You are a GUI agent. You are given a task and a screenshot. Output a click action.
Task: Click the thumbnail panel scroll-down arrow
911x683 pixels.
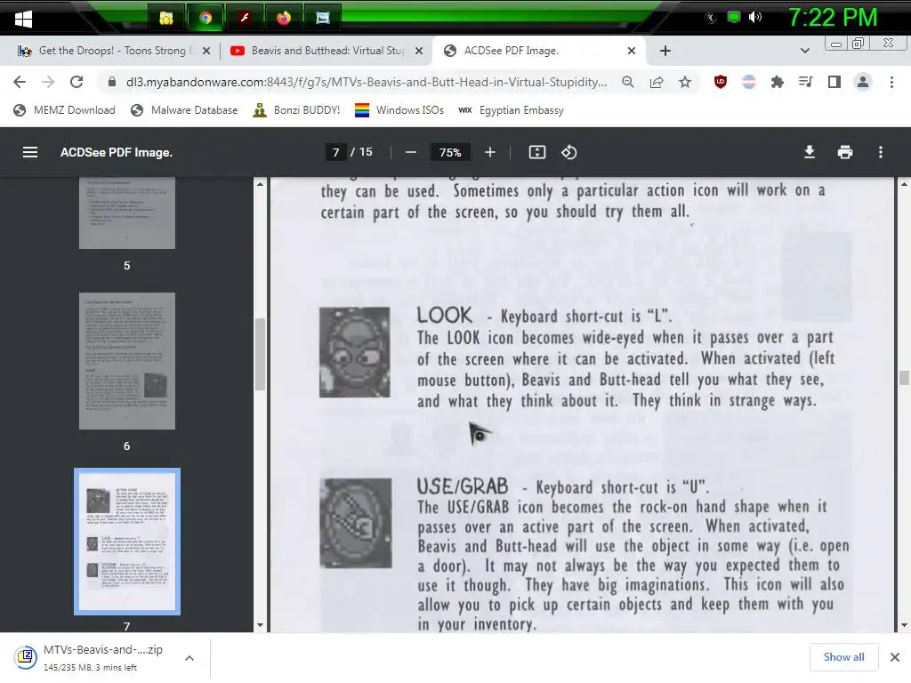click(x=260, y=625)
